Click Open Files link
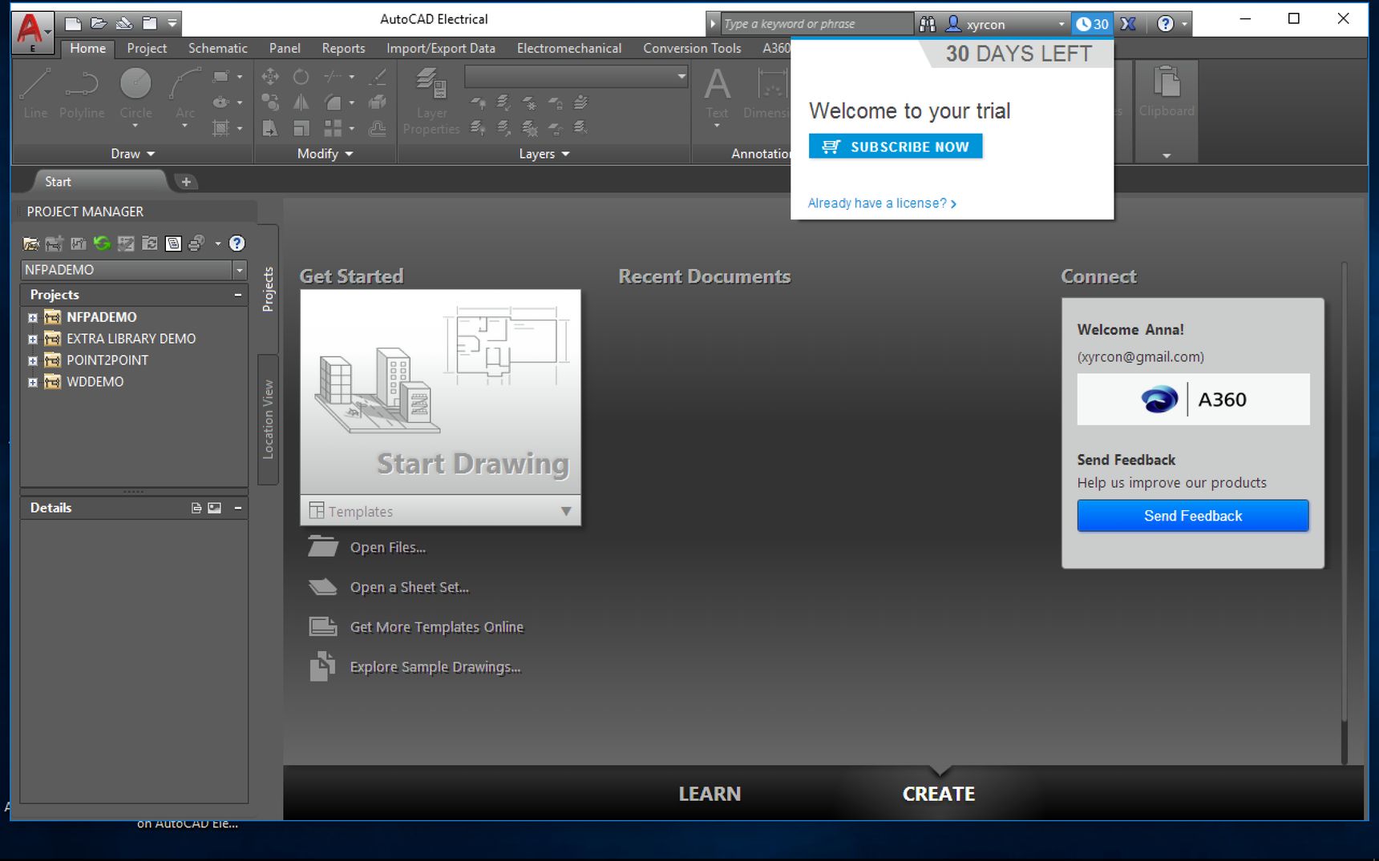This screenshot has height=861, width=1379. pos(388,548)
